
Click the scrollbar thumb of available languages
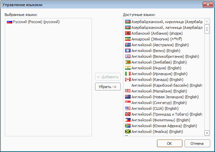click(x=207, y=29)
